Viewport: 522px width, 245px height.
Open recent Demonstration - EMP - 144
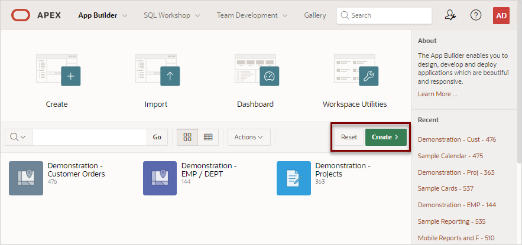457,205
